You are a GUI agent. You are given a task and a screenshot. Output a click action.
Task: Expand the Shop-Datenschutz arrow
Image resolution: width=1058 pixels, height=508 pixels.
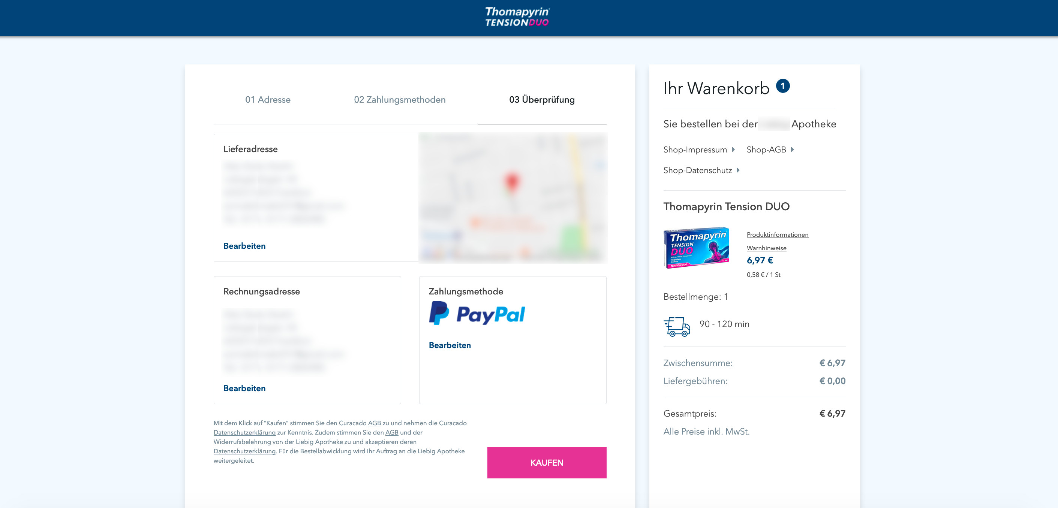(x=738, y=170)
